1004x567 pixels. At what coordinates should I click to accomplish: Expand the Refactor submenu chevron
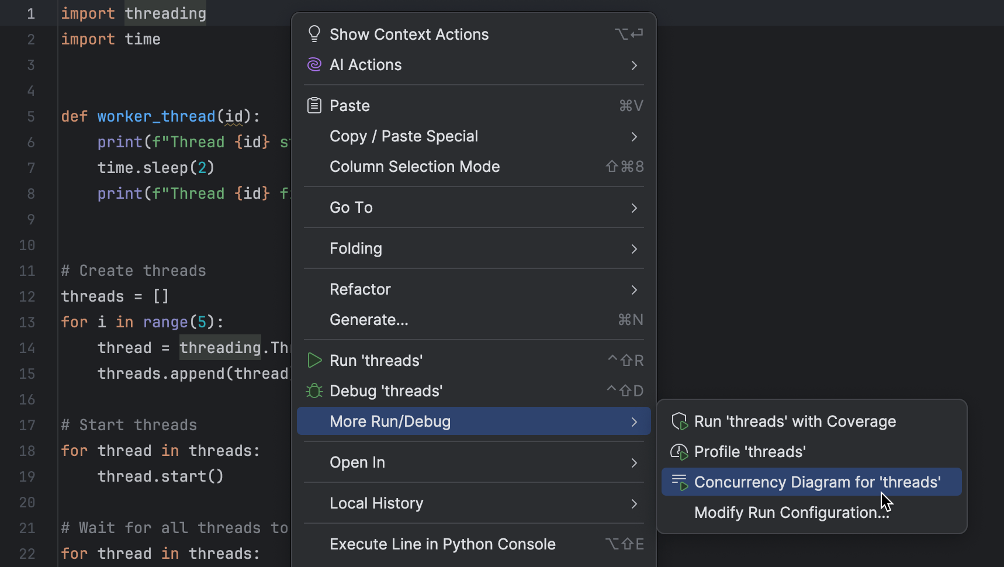coord(634,289)
